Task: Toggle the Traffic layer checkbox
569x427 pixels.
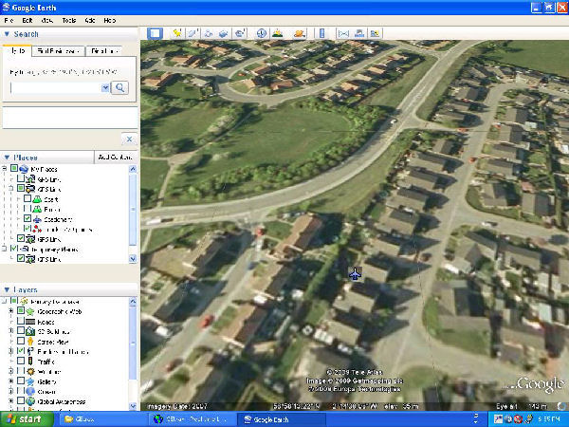Action: point(21,362)
